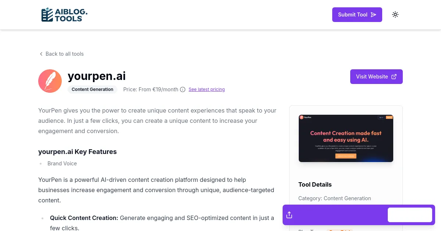Viewport: 441px width, 231px height.
Task: Select the Content Generation category badge
Action: click(92, 89)
